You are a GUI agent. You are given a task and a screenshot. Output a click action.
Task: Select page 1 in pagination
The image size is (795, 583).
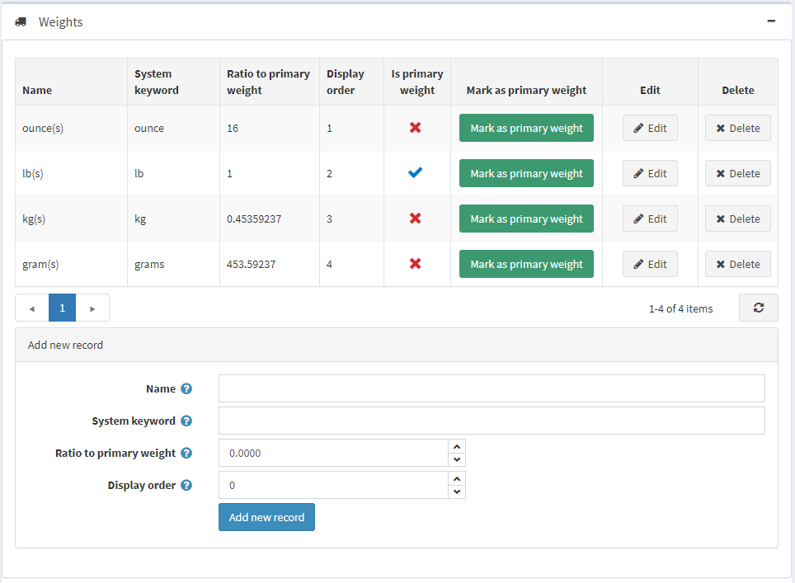pyautogui.click(x=62, y=308)
